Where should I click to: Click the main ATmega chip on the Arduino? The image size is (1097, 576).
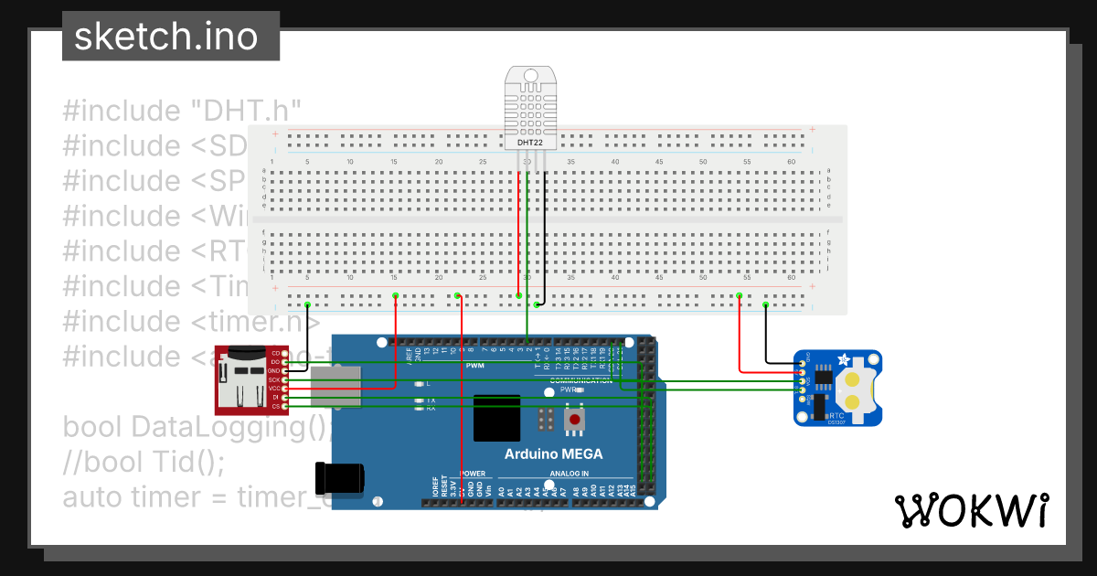(x=497, y=419)
